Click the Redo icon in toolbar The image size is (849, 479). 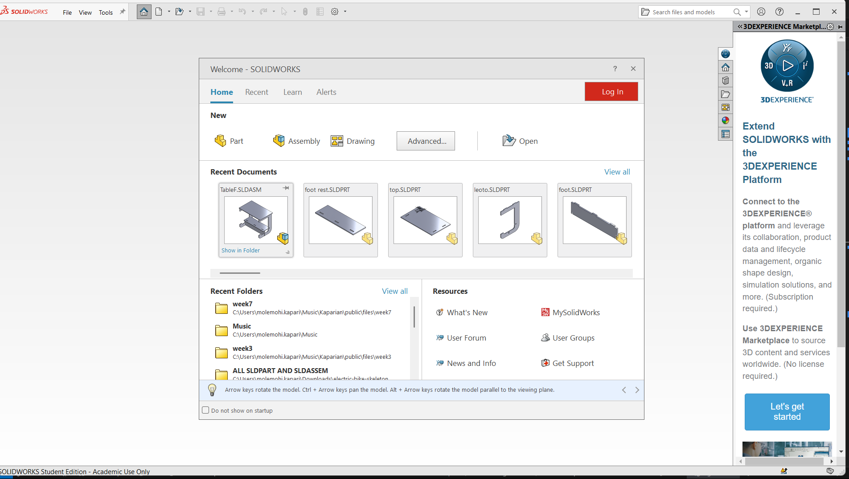pyautogui.click(x=263, y=12)
